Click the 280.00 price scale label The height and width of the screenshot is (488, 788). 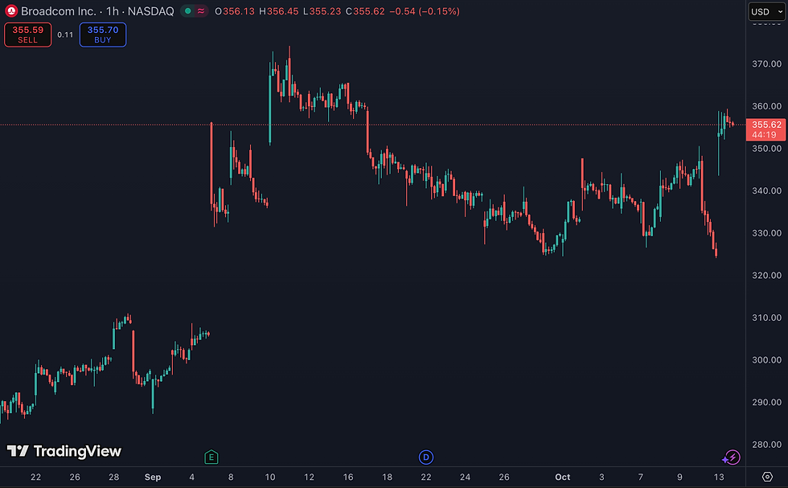click(766, 445)
